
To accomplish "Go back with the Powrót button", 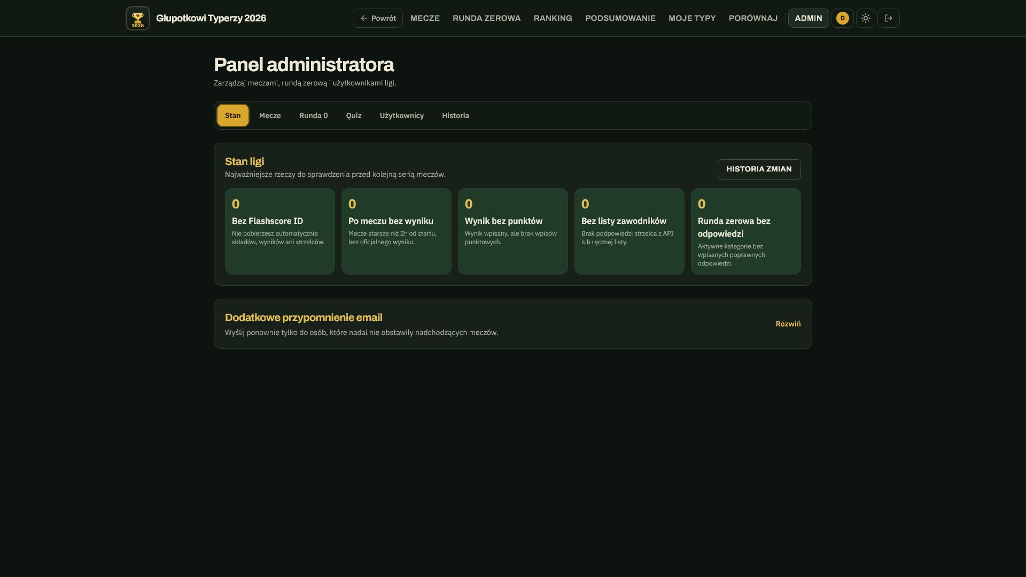I will coord(378,18).
